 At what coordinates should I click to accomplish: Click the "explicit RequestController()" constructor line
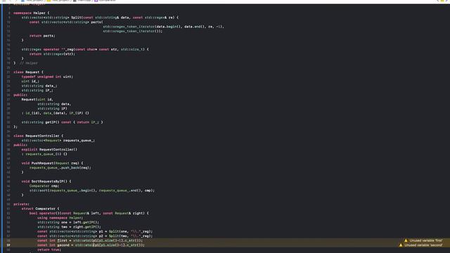(49, 150)
